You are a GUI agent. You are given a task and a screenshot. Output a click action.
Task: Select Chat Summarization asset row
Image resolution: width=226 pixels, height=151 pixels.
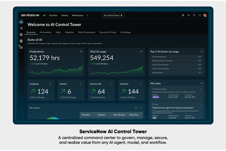[177, 57]
